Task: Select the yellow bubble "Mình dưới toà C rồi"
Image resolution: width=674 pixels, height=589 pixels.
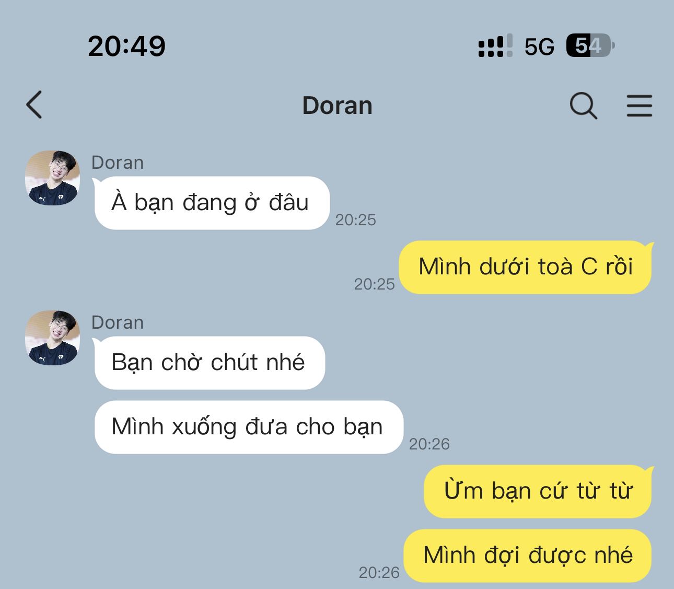Action: [x=526, y=267]
